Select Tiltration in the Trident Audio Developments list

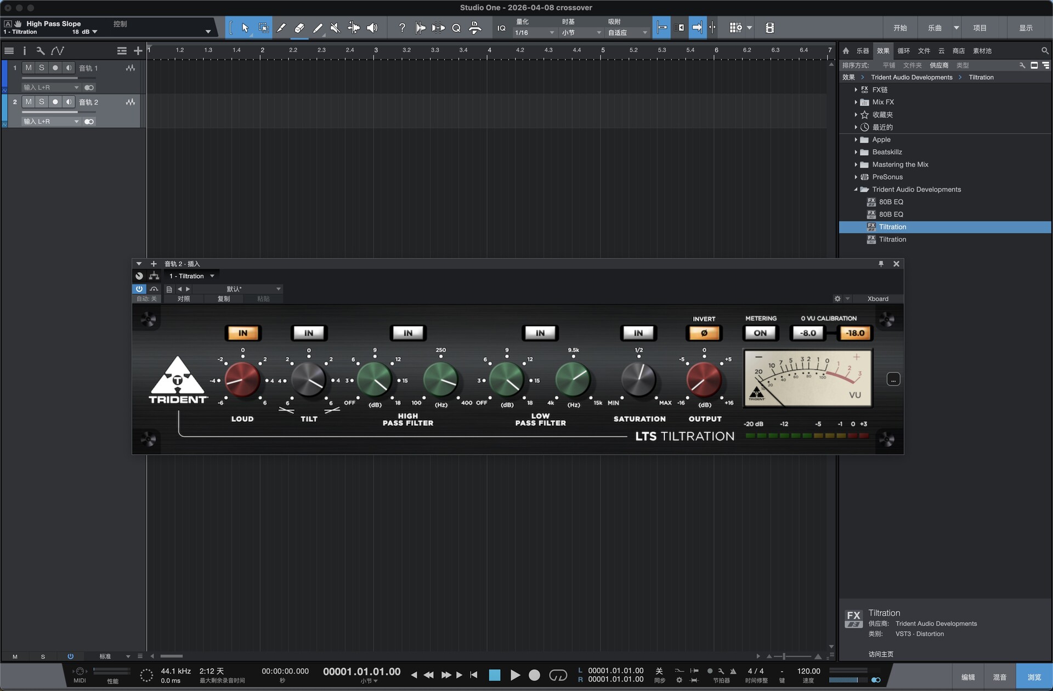pos(892,226)
